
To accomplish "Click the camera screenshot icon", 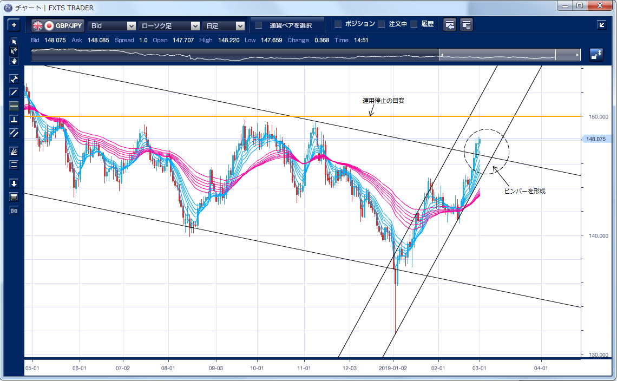I will [x=14, y=211].
